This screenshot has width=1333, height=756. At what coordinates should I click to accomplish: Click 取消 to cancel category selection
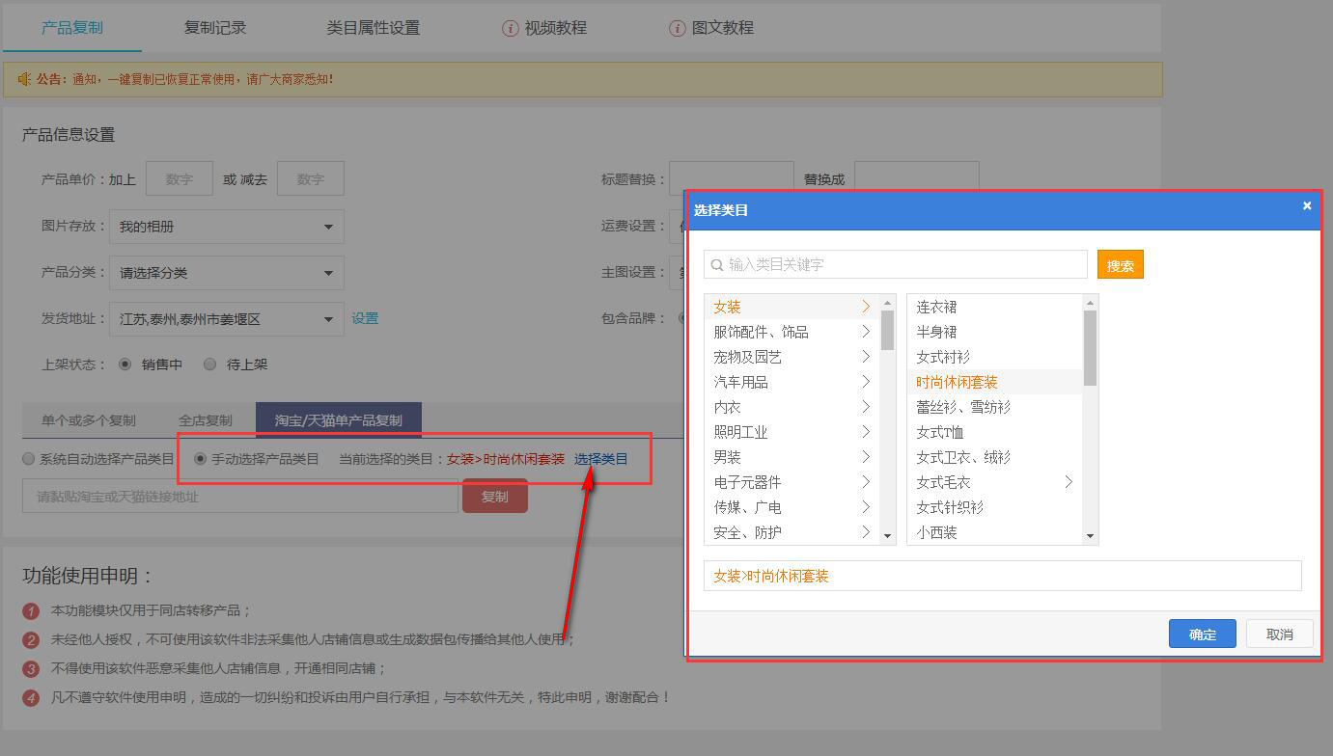tap(1280, 634)
